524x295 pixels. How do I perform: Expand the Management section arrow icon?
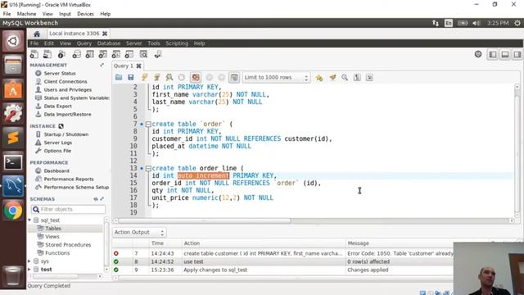click(x=102, y=65)
